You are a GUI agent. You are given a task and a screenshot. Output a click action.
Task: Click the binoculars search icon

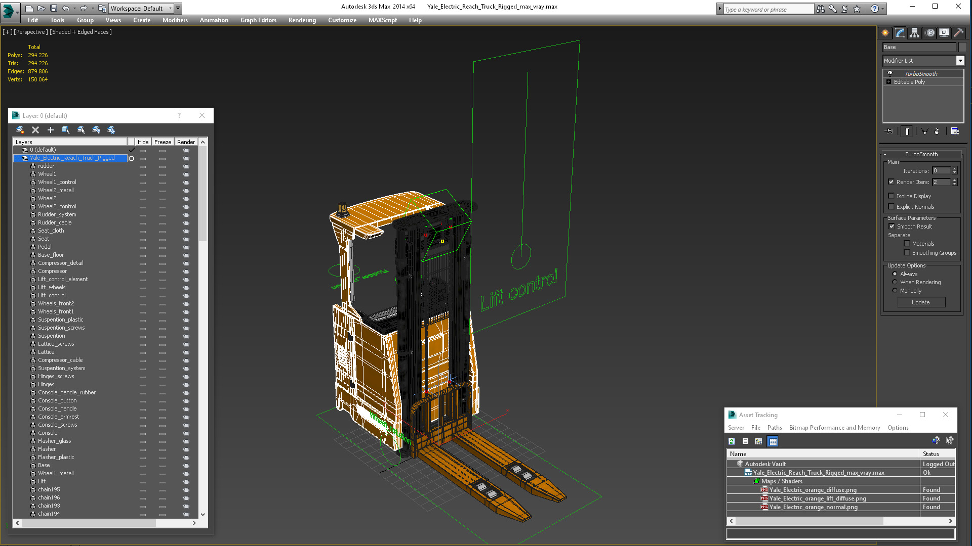click(x=821, y=9)
